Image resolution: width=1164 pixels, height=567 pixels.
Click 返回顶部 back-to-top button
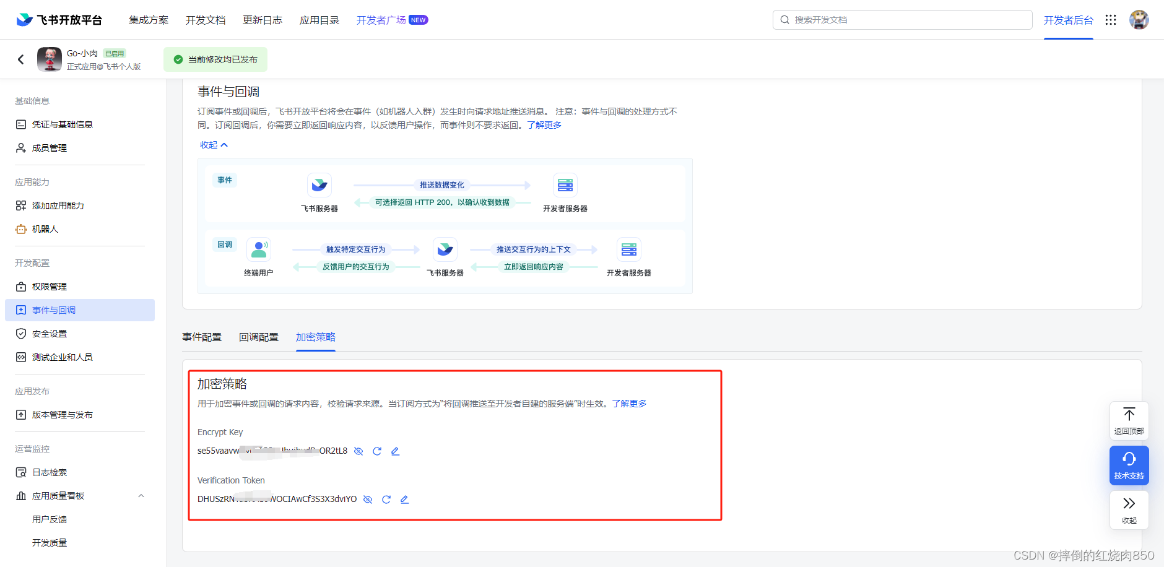coord(1129,421)
